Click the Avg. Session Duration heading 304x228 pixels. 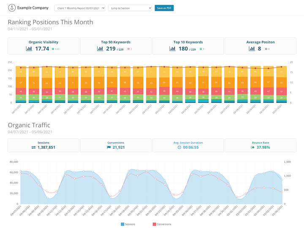[x=188, y=143]
